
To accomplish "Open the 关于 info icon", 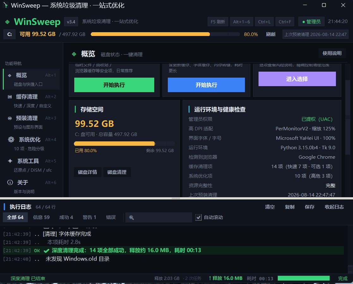I will click(x=10, y=182).
